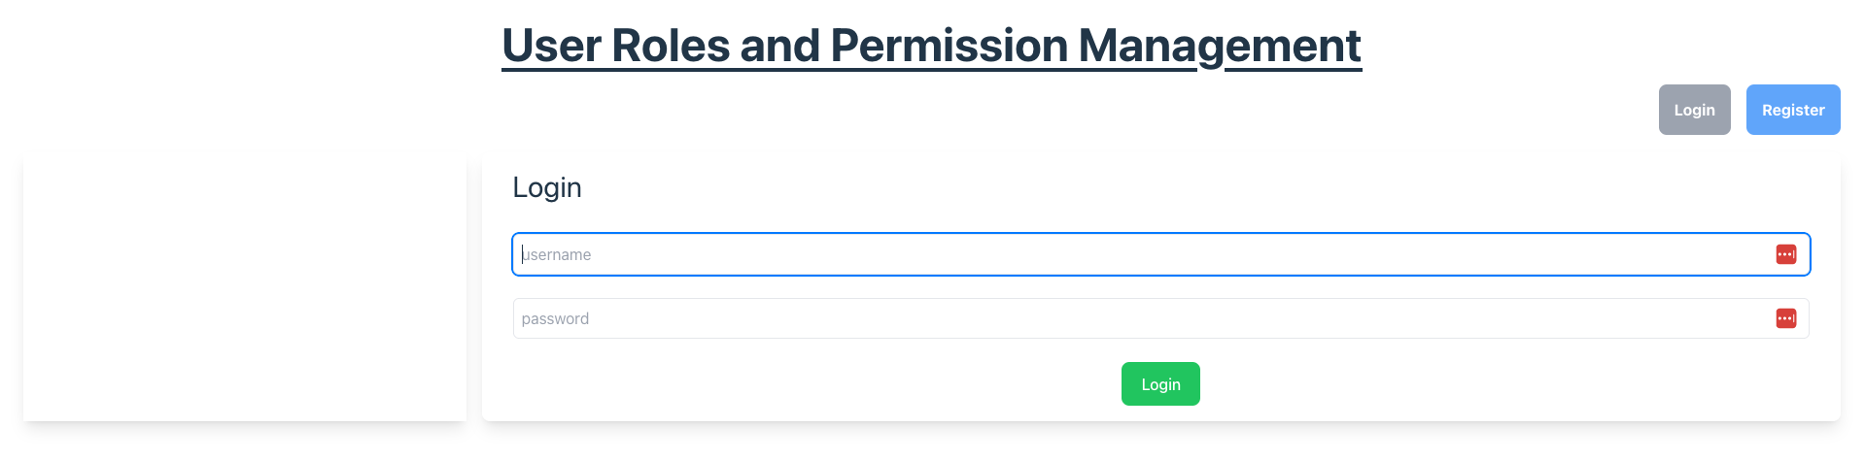Screen dimensions: 1865x461
Task: Click the Login heading text in form
Action: [x=547, y=187]
